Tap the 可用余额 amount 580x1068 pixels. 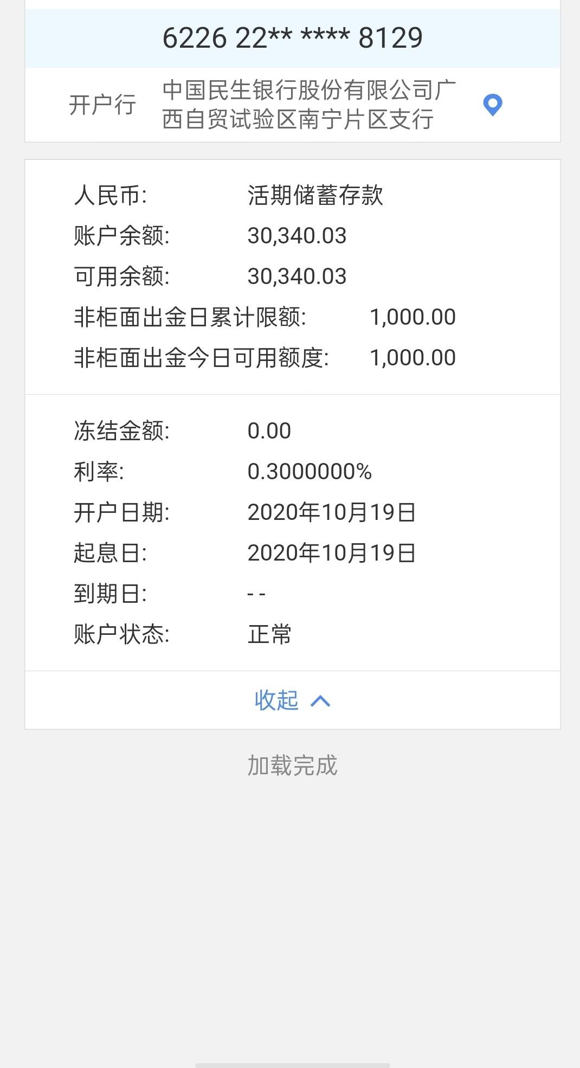[297, 276]
